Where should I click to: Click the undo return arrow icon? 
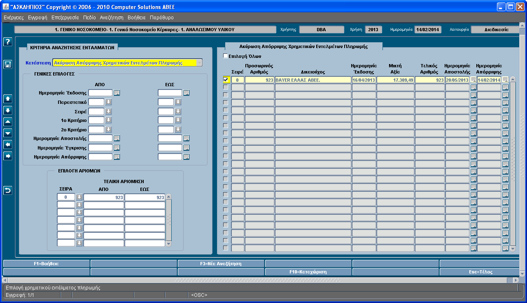click(7, 190)
